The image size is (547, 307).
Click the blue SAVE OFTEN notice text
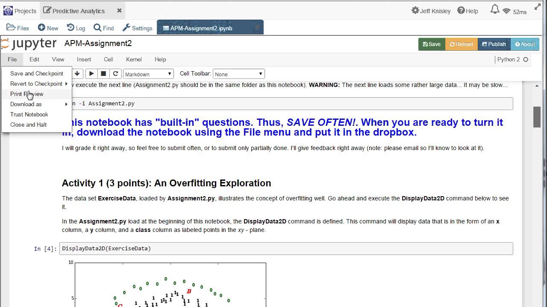tap(282, 127)
